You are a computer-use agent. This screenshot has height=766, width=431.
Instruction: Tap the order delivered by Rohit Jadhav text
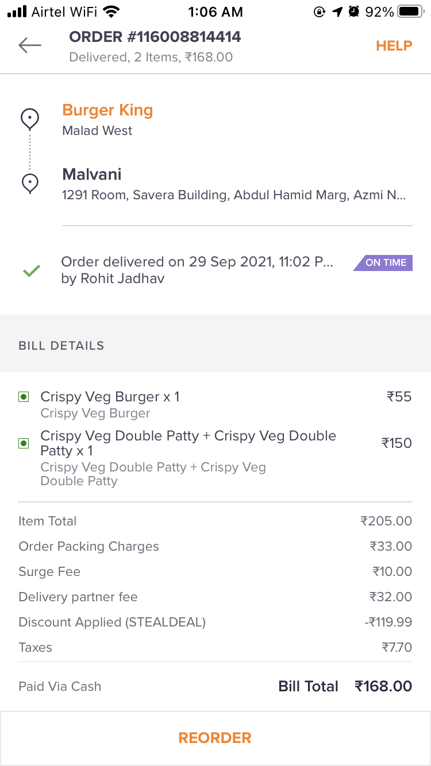(197, 270)
